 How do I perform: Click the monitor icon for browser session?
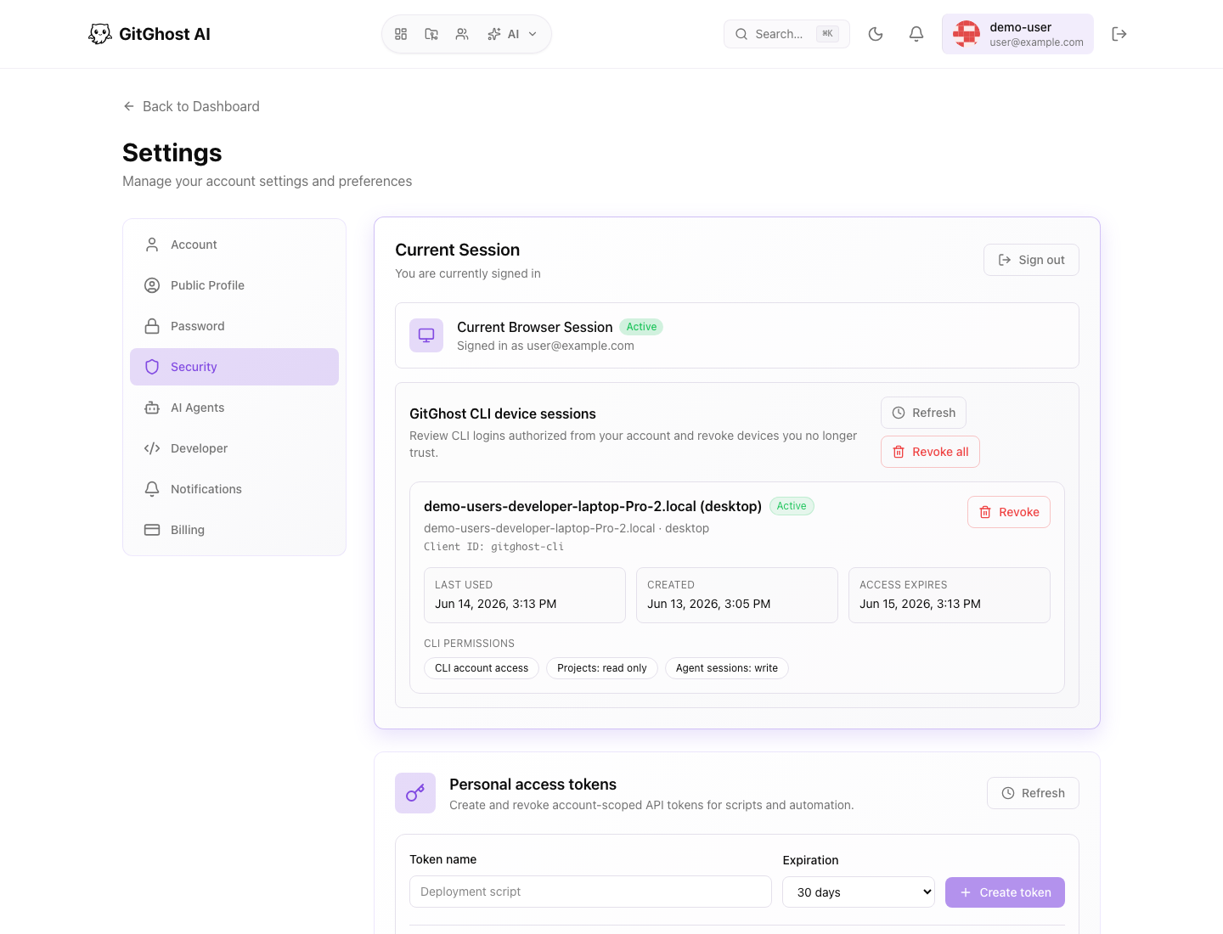(x=426, y=335)
